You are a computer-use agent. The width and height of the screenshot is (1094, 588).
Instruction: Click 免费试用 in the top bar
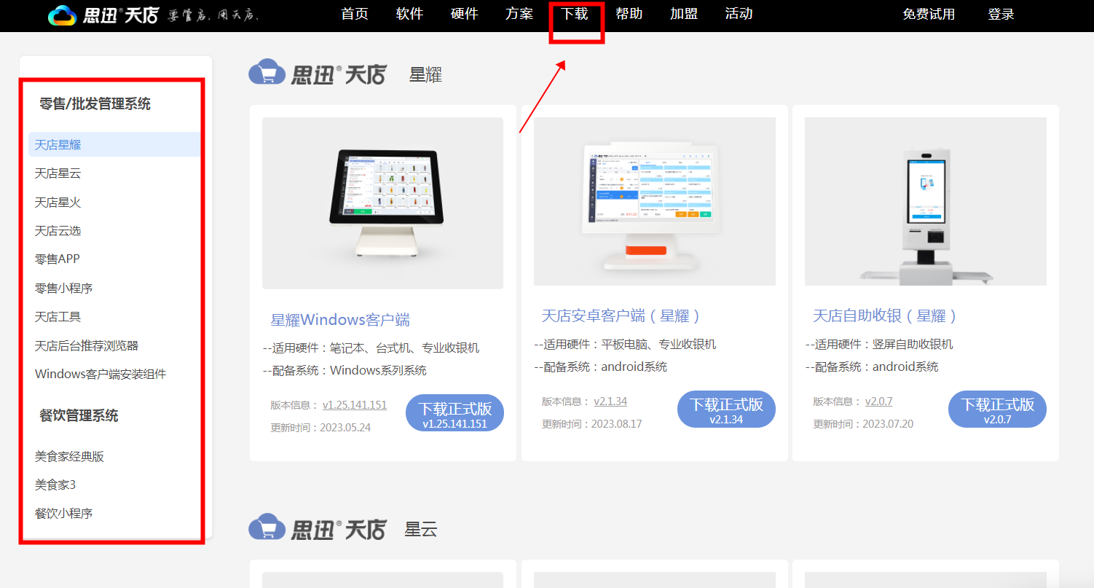point(929,13)
